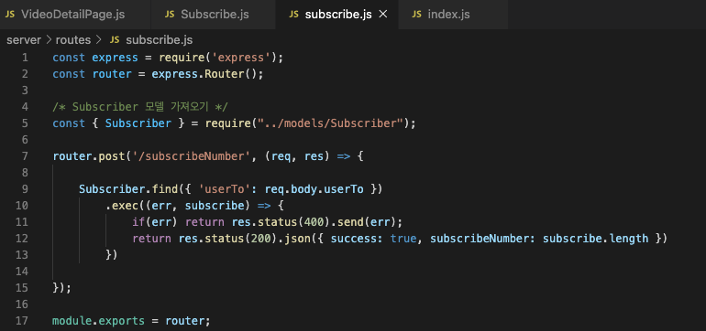Click .exec on line 10
Screen dimensions: 706x331
(x=122, y=206)
